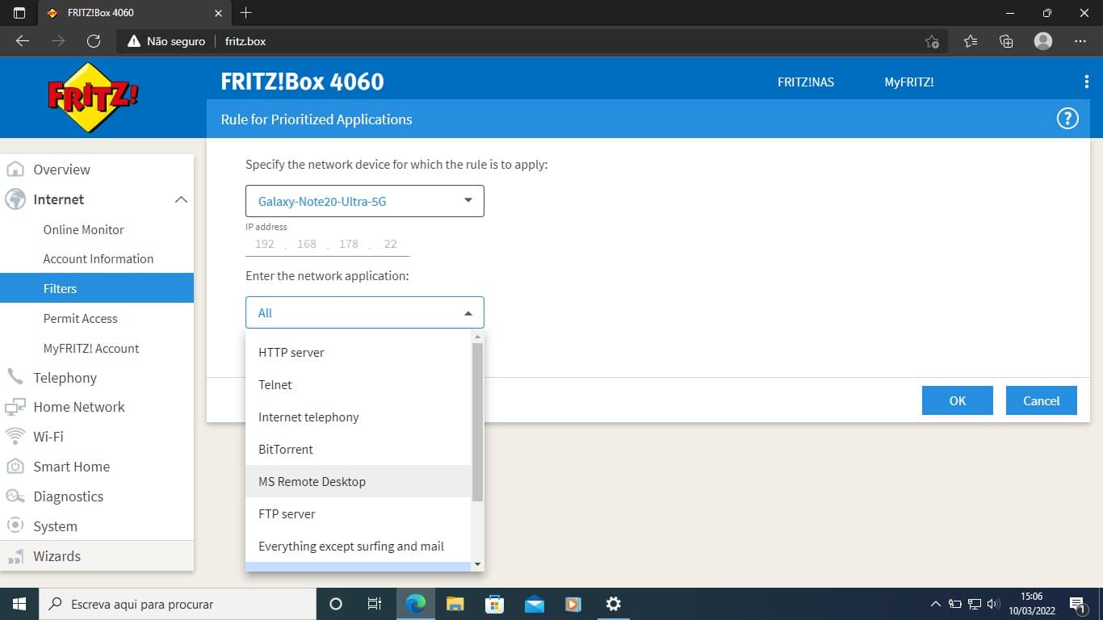Open Mail app from the taskbar
This screenshot has height=620, width=1103.
534,604
